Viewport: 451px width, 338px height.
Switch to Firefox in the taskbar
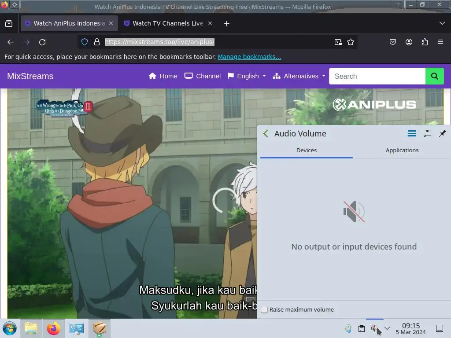53,328
